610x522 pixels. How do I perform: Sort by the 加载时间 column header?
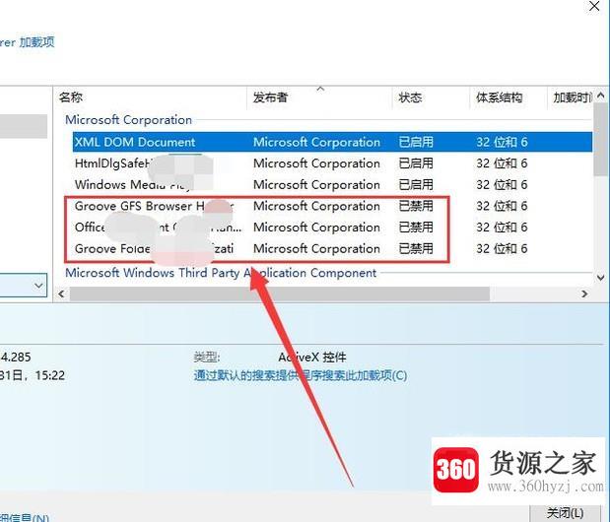571,98
